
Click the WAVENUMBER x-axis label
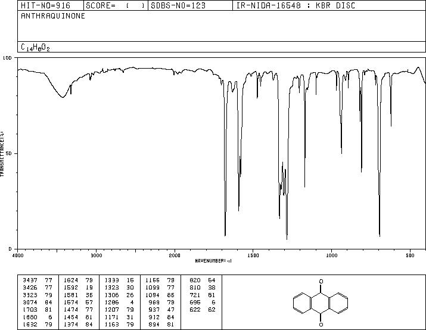pos(213,261)
